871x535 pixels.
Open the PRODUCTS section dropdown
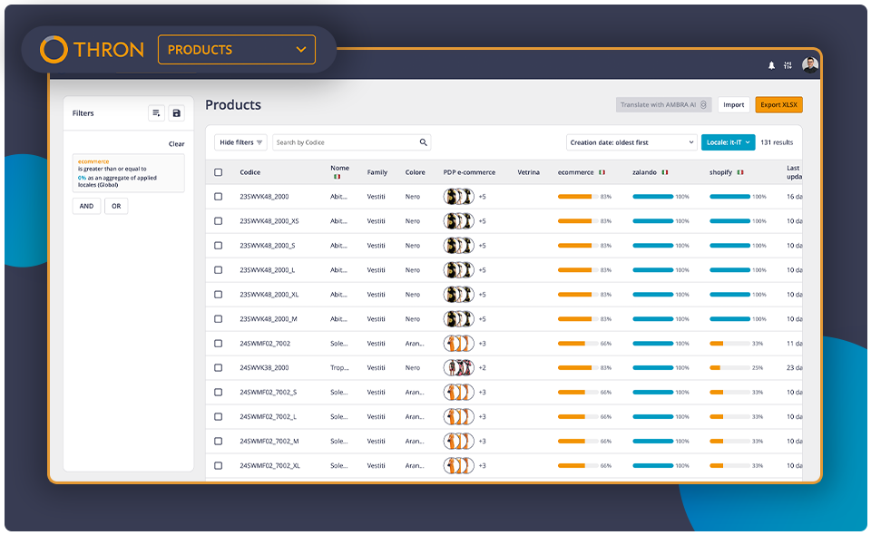coord(237,49)
